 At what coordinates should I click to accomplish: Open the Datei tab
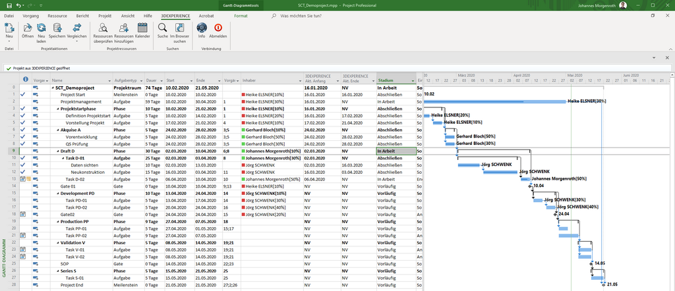pyautogui.click(x=9, y=16)
